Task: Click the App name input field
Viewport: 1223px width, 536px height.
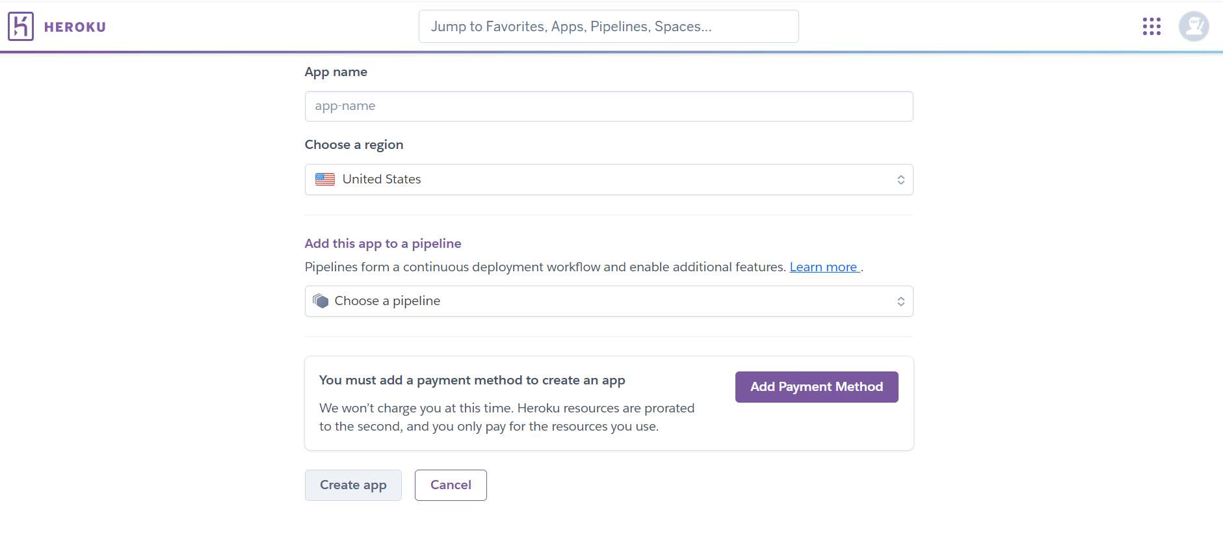Action: [x=609, y=106]
